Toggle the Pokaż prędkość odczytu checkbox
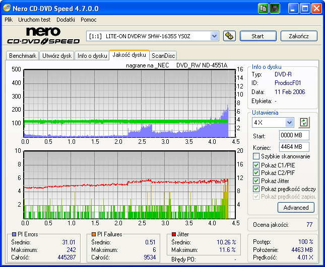Viewport: 325px width, 267px height. point(256,189)
